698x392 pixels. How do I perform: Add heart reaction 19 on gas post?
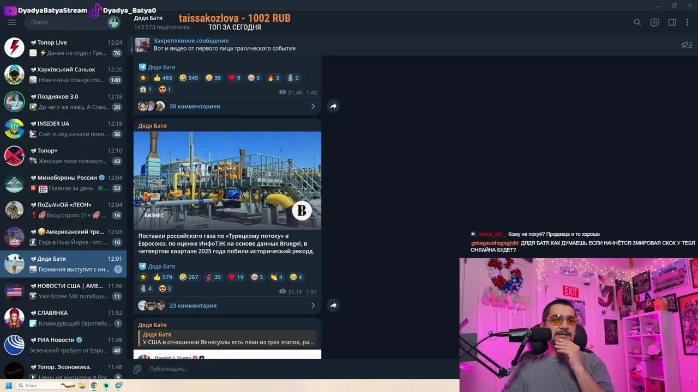pyautogui.click(x=236, y=277)
